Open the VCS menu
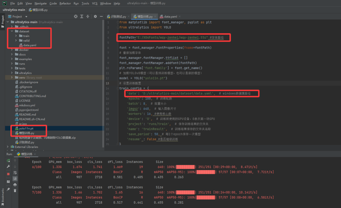 click(95, 3)
